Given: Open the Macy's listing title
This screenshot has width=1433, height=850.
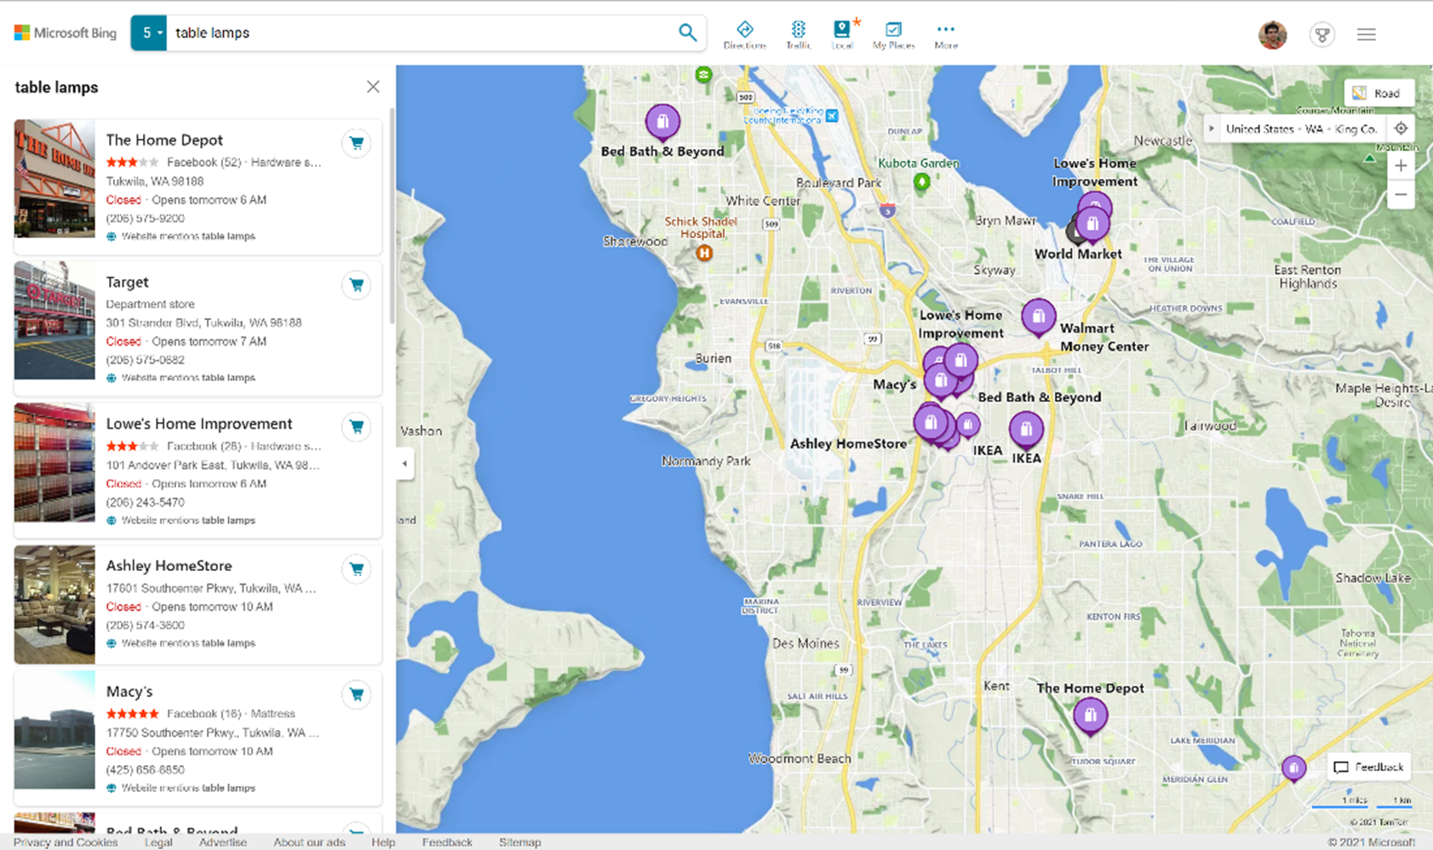Looking at the screenshot, I should coord(129,692).
